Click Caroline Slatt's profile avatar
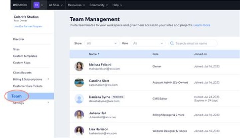Image resolution: width=240 pixels, height=138 pixels. [x=79, y=83]
